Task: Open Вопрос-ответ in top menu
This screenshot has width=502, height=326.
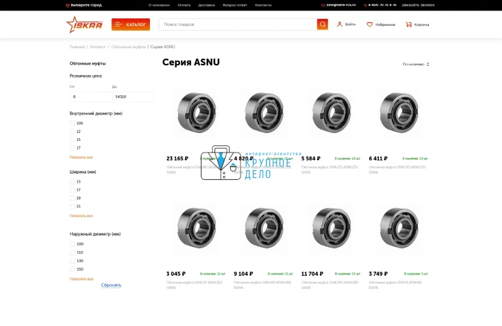Action: point(235,5)
